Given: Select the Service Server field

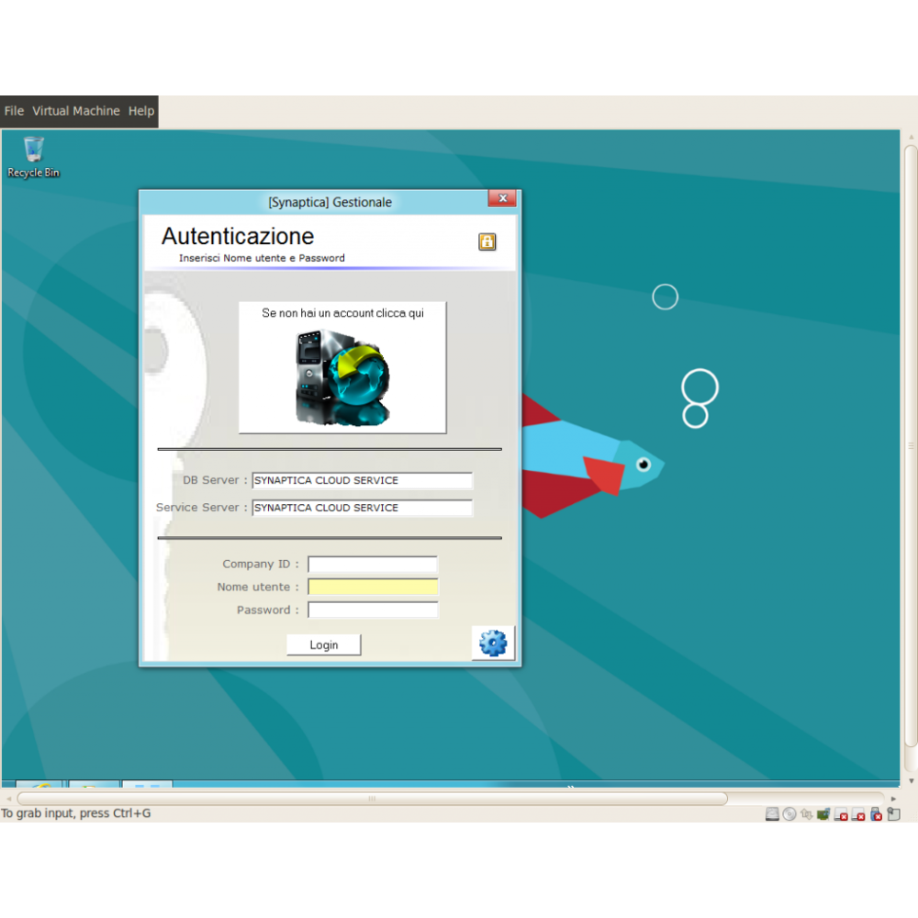Looking at the screenshot, I should coord(362,508).
